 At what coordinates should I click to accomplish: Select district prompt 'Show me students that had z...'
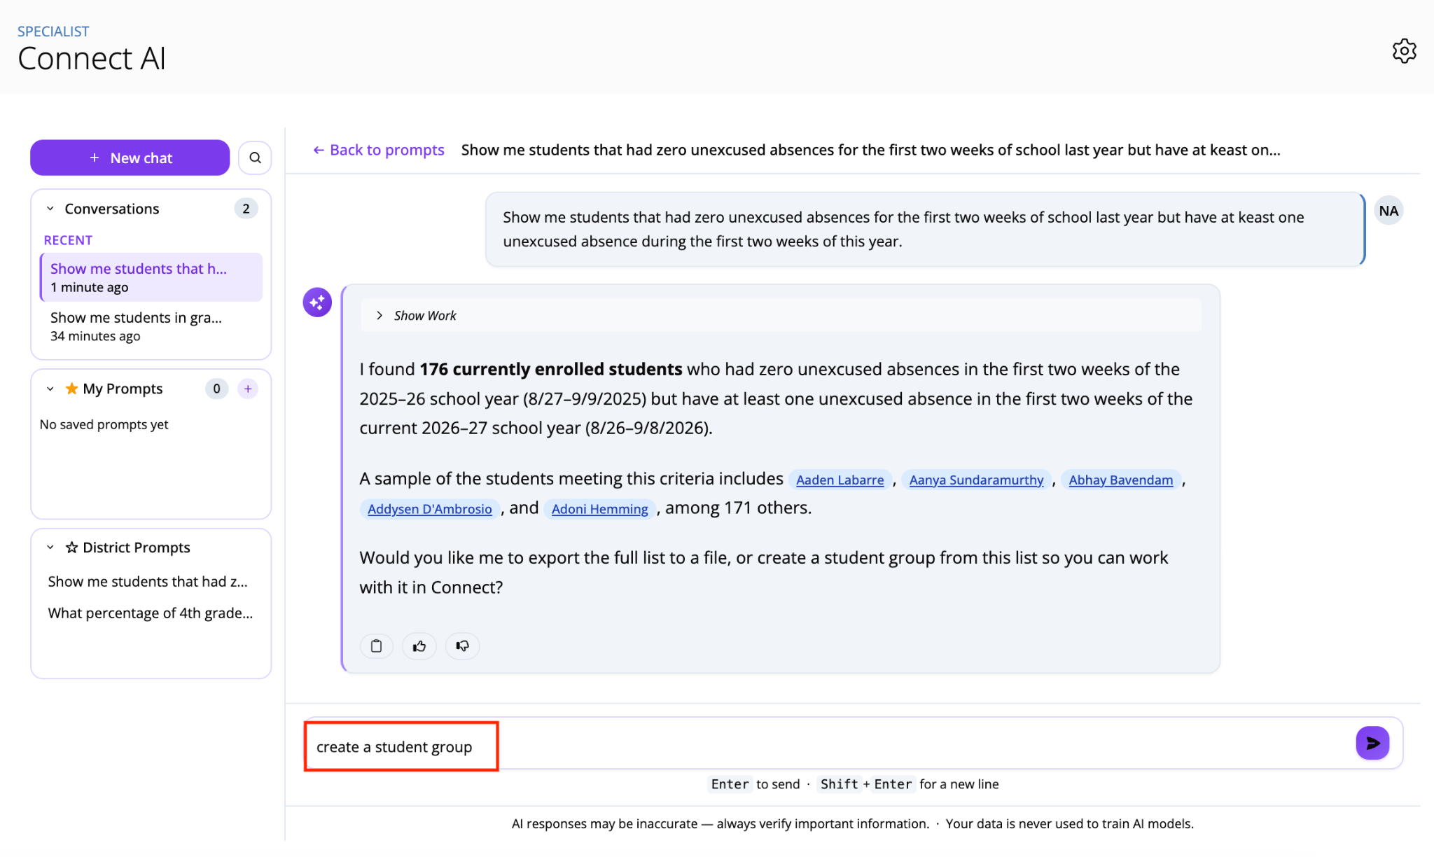pyautogui.click(x=148, y=582)
